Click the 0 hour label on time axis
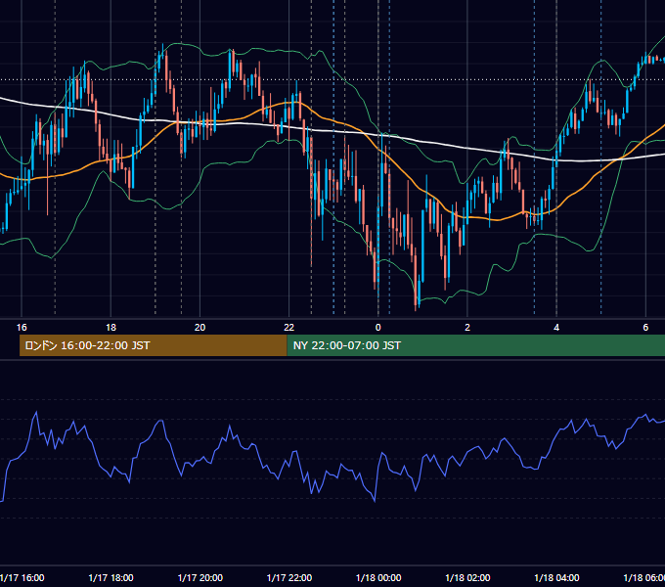Screen dimensions: 665x587 [378, 328]
